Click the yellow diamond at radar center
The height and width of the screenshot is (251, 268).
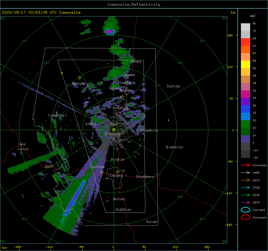pos(114,130)
